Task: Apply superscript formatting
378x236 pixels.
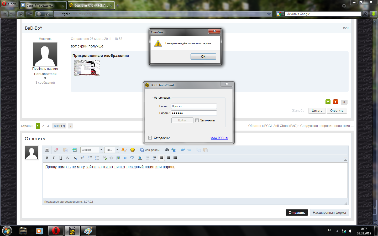Action: tap(82, 158)
